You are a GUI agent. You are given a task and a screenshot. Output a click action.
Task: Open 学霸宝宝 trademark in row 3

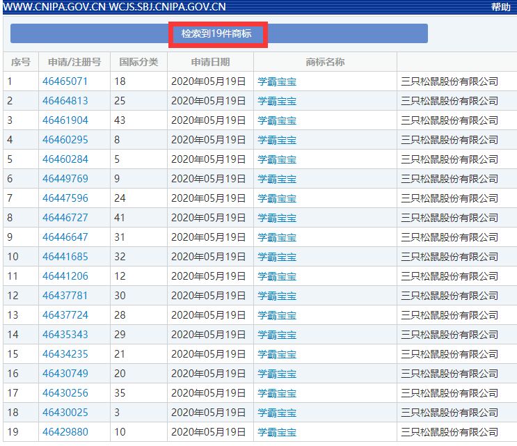(x=277, y=120)
